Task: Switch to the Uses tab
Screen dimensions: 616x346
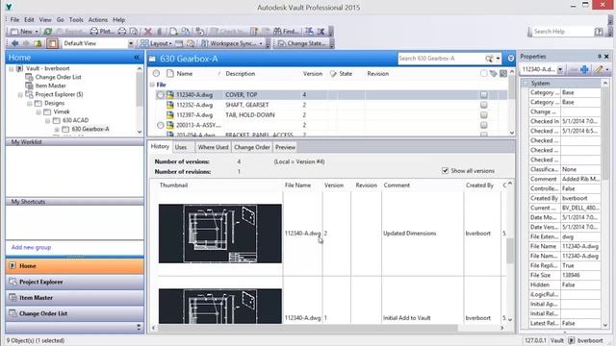Action: point(181,147)
